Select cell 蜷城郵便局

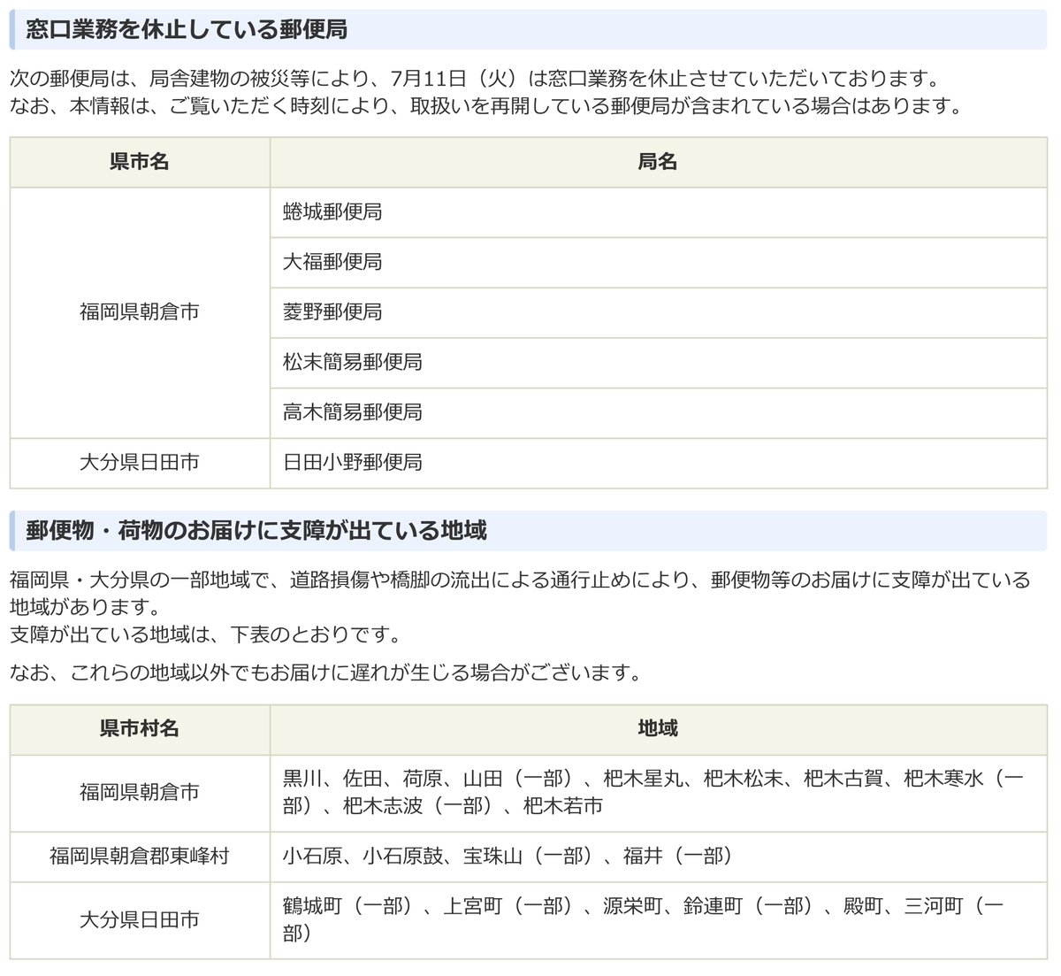click(658, 212)
